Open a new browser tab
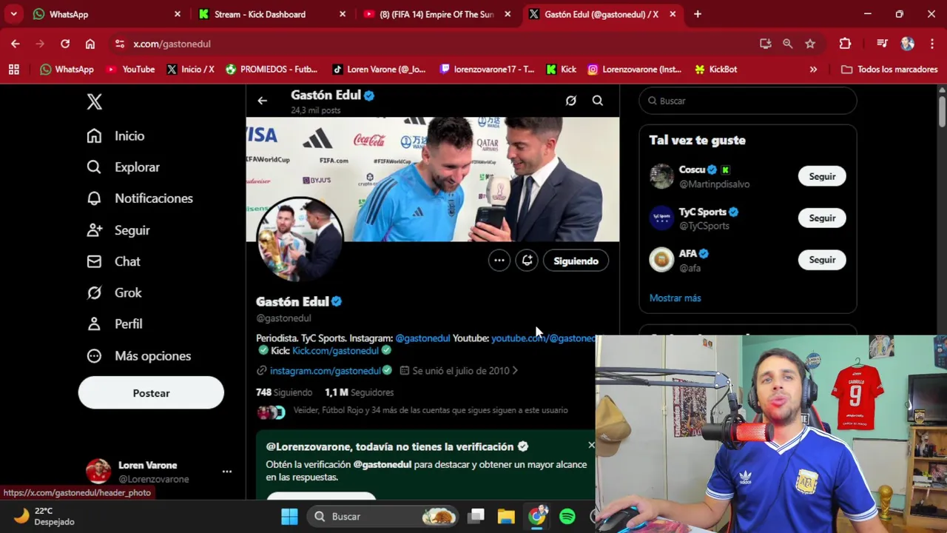 click(698, 14)
